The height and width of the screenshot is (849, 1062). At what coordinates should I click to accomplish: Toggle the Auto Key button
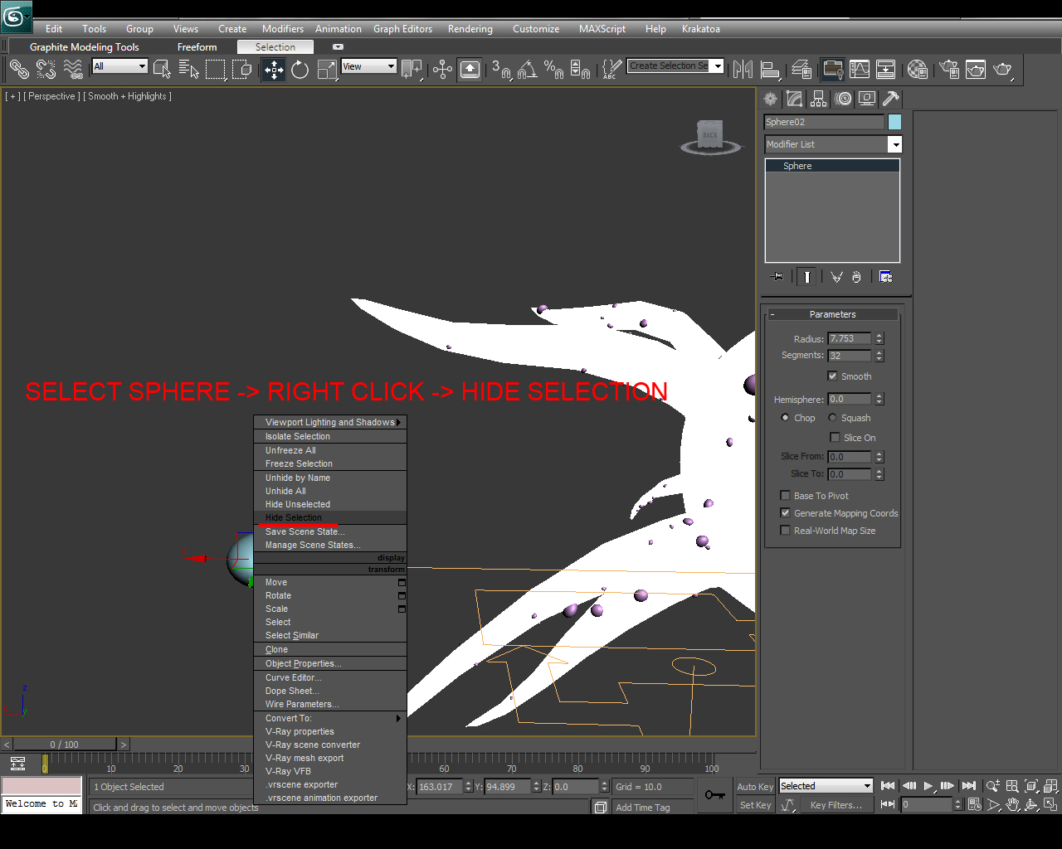tap(755, 787)
